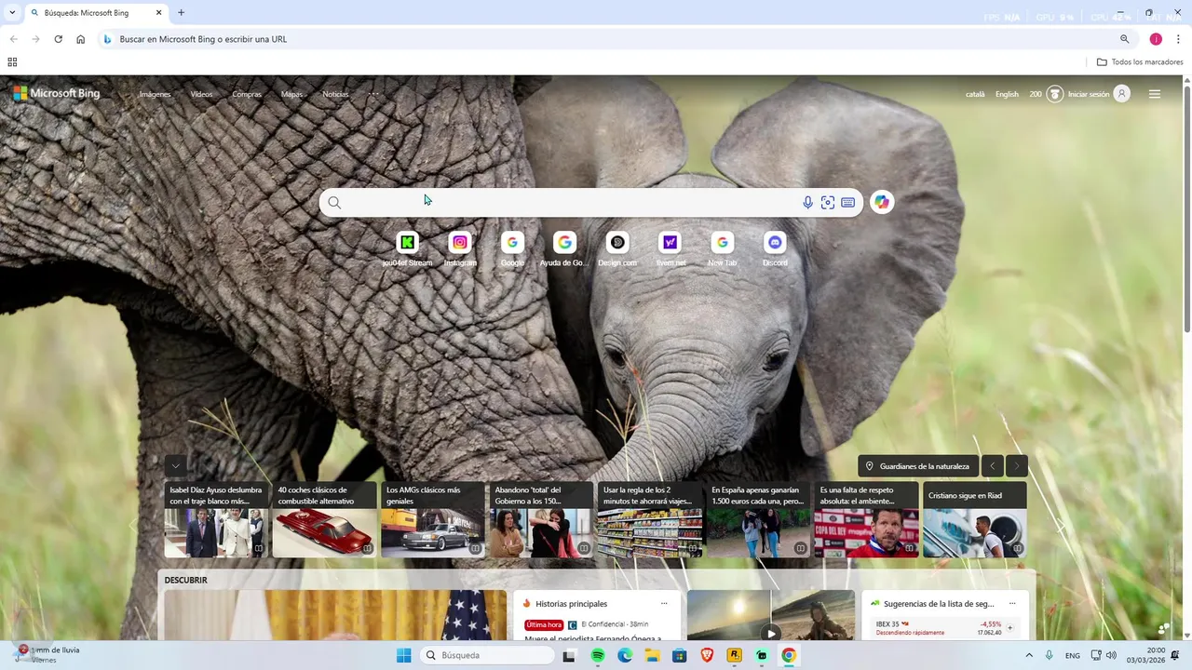
Task: Open the Windows Start menu
Action: click(x=403, y=656)
